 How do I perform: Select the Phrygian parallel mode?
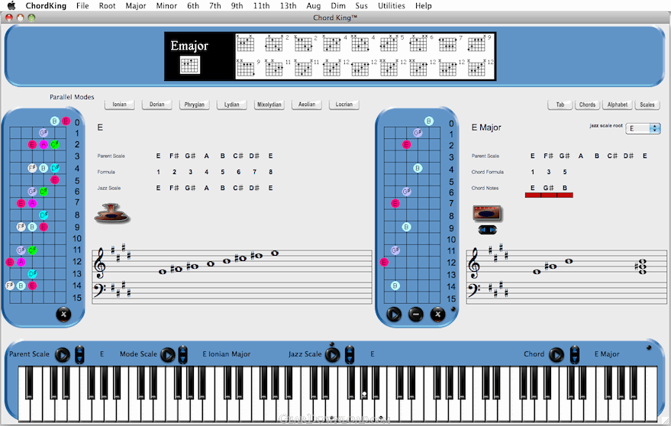pyautogui.click(x=195, y=105)
